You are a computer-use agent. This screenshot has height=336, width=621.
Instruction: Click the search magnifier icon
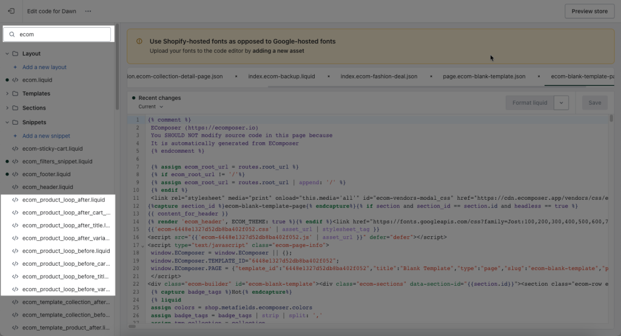click(x=12, y=35)
